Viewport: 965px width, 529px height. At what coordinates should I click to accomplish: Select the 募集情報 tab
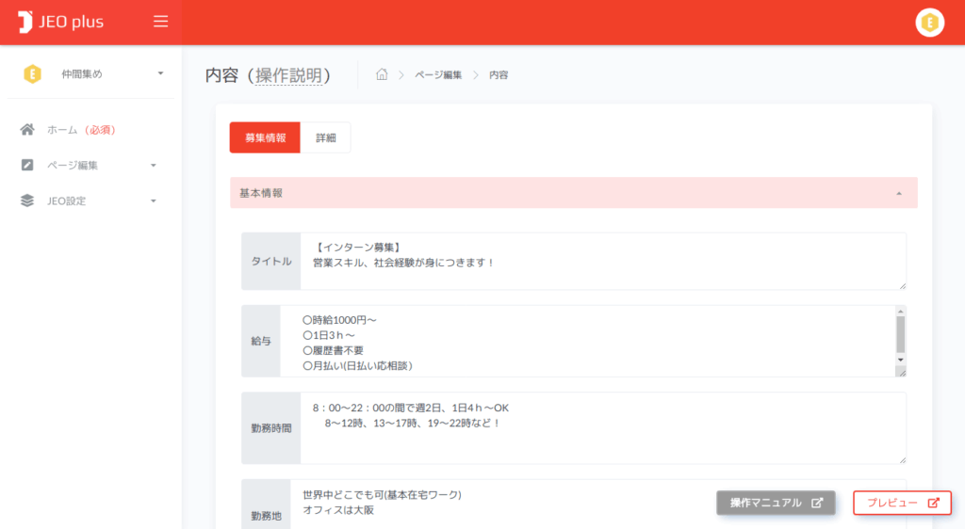[265, 137]
